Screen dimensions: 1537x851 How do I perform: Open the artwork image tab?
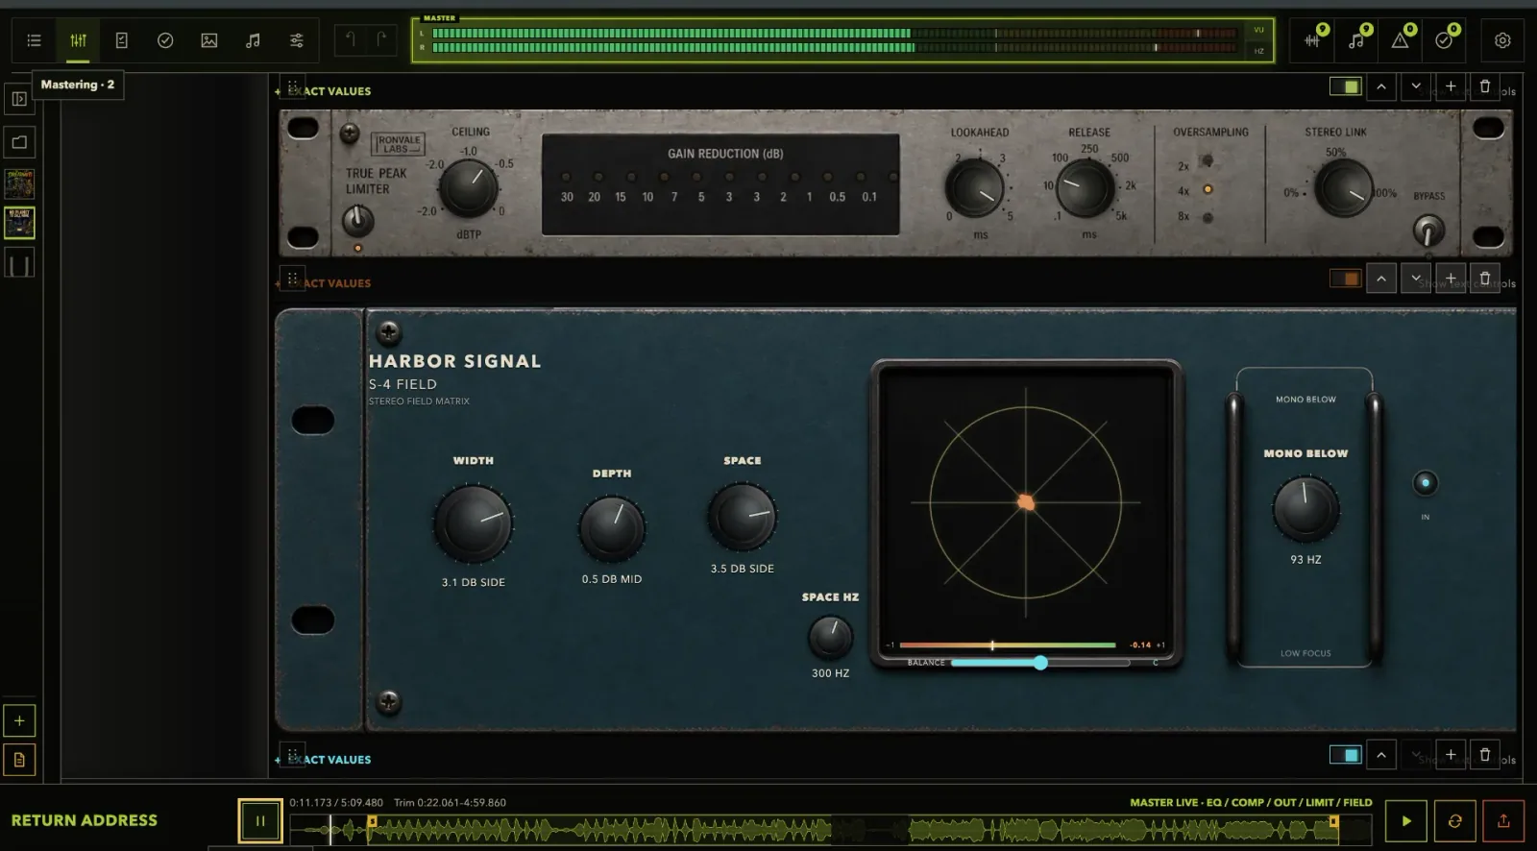(208, 40)
